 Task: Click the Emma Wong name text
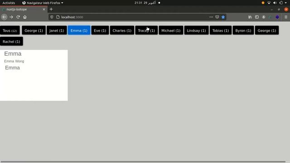pyautogui.click(x=14, y=61)
